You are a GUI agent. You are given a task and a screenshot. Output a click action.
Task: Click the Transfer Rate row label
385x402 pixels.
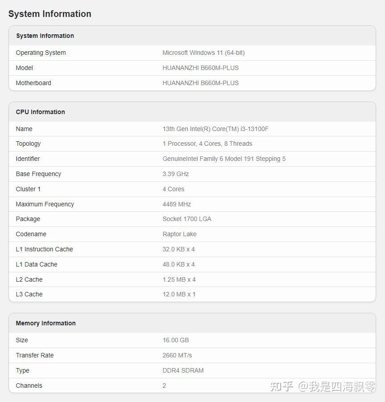coord(35,355)
